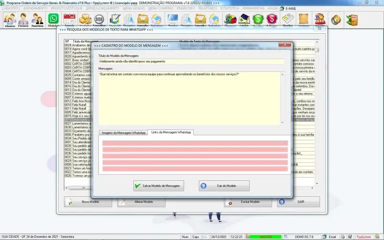Click the red dollar sign icon

tap(272, 20)
